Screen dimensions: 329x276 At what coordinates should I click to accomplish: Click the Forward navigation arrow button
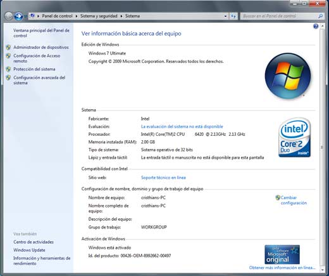[18, 16]
